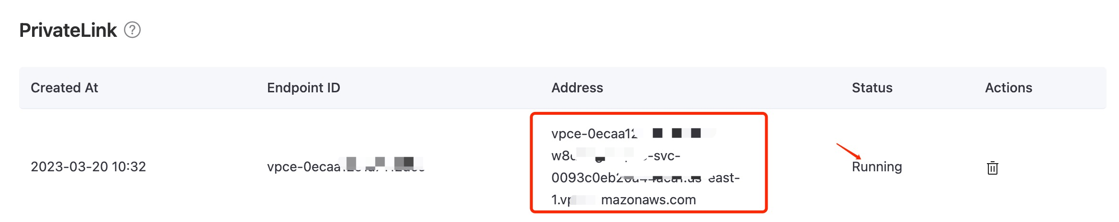Click the blurred part of the endpoint ID
This screenshot has width=1119, height=222.
[x=383, y=164]
